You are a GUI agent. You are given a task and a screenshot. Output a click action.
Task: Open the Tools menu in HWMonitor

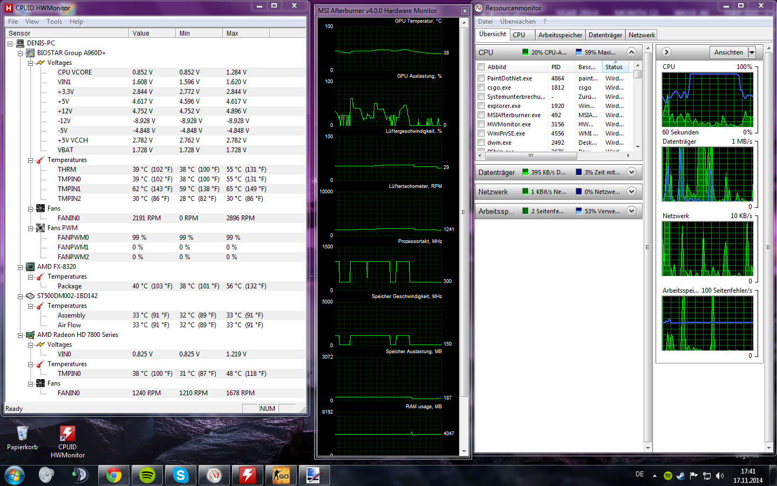click(x=54, y=22)
